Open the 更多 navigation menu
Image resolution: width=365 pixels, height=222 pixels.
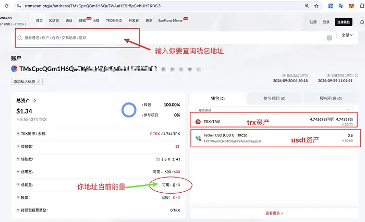click(149, 20)
